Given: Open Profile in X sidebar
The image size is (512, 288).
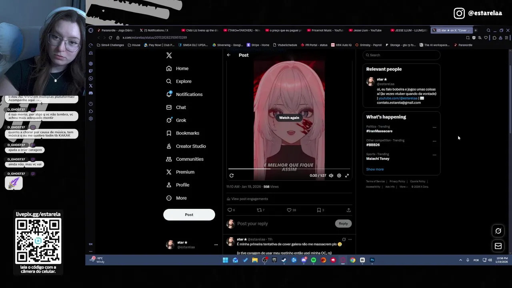Looking at the screenshot, I should 178,185.
